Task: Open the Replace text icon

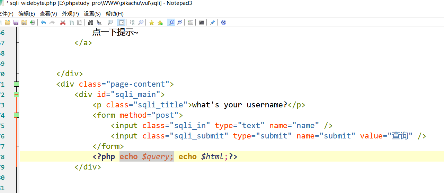Action: (x=99, y=22)
